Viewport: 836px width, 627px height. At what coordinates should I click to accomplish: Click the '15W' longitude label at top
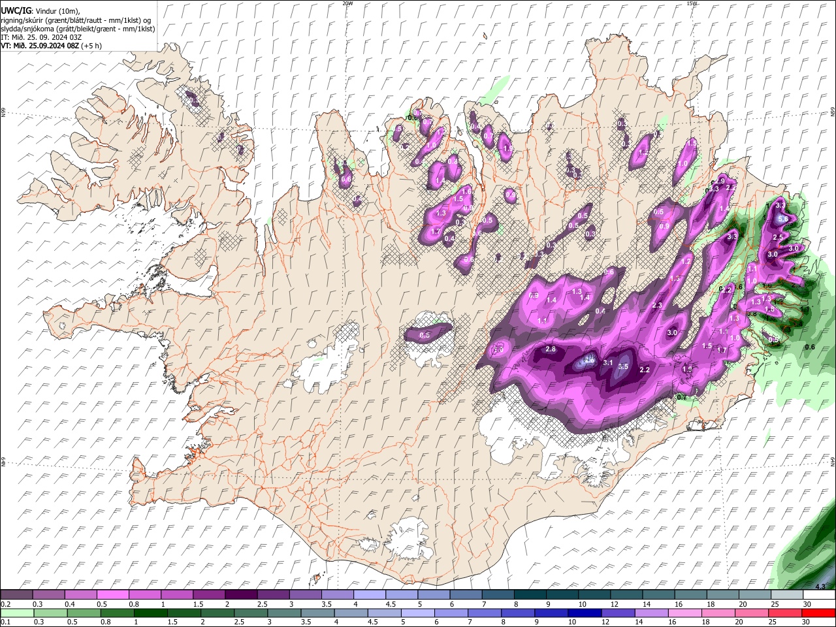click(x=692, y=3)
